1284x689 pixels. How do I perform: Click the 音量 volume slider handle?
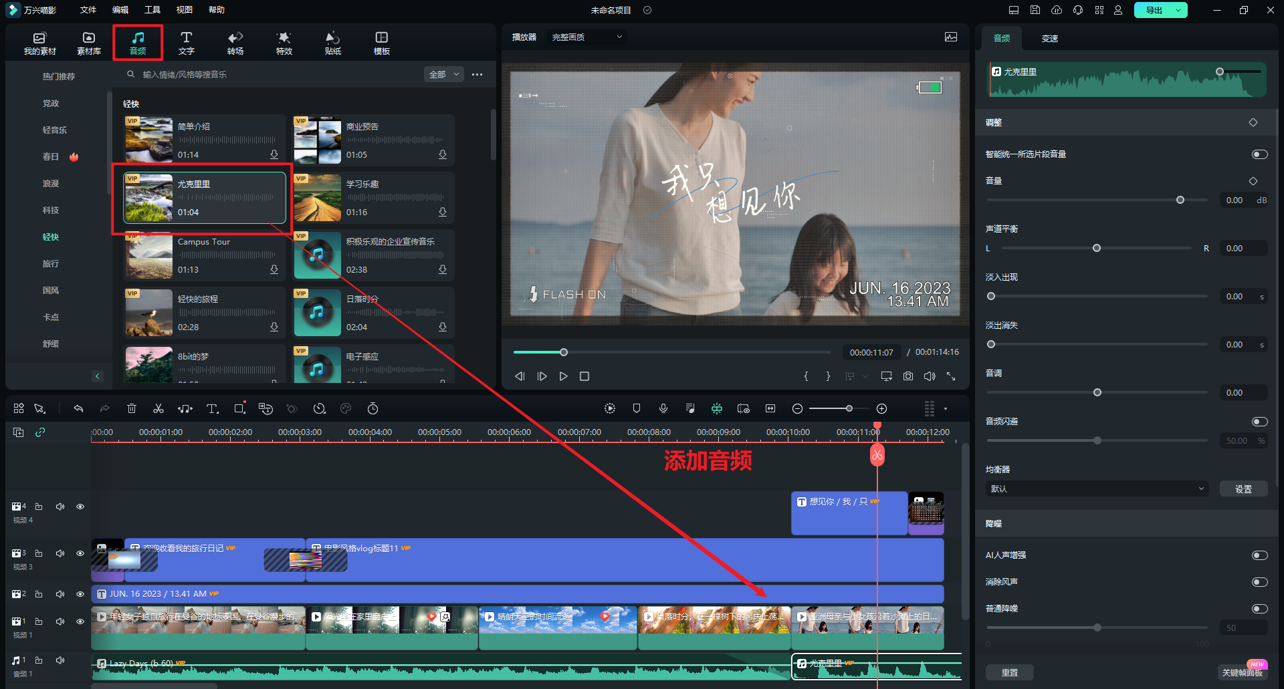click(1180, 200)
